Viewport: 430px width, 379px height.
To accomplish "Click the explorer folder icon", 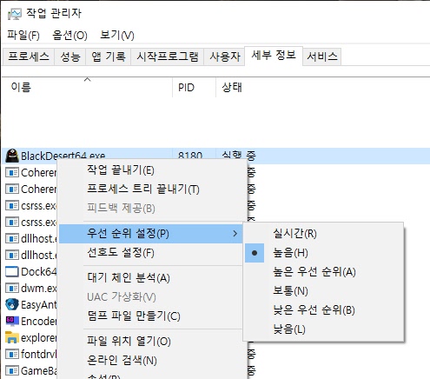I will coord(12,337).
